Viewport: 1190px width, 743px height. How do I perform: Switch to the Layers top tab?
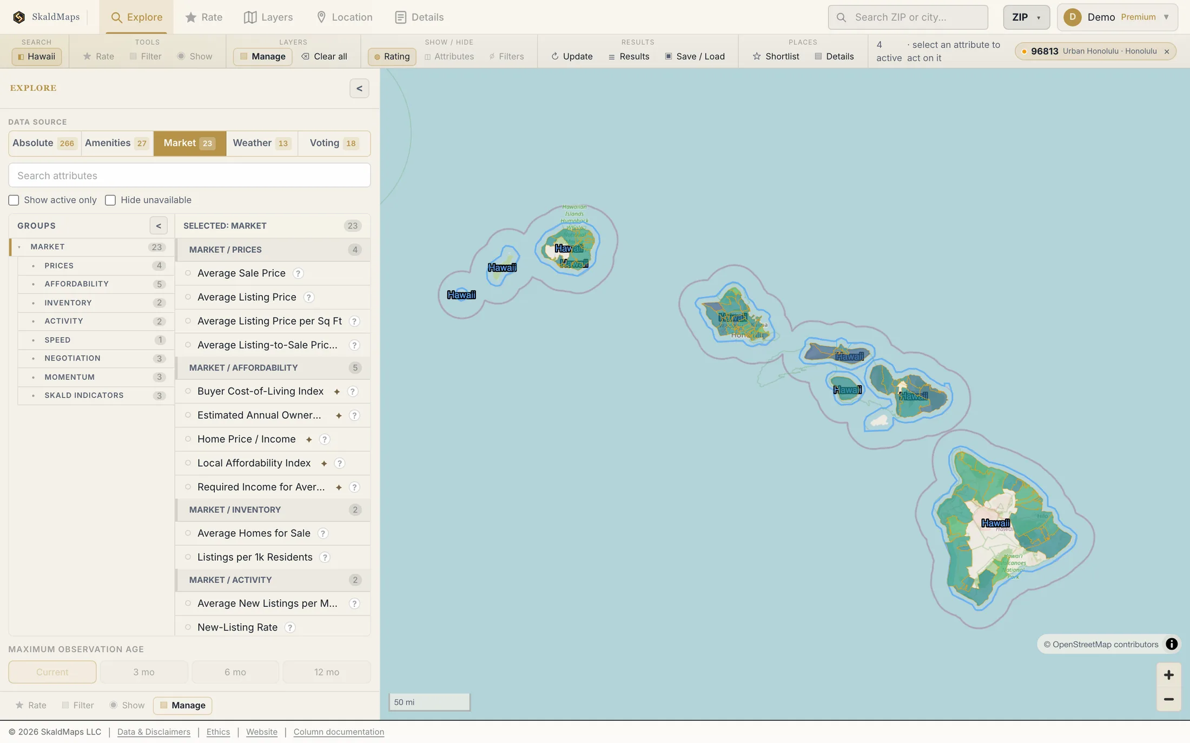(268, 17)
